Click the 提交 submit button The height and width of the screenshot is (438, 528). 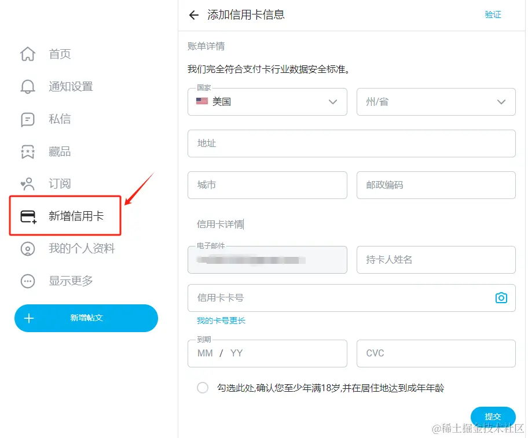point(493,417)
